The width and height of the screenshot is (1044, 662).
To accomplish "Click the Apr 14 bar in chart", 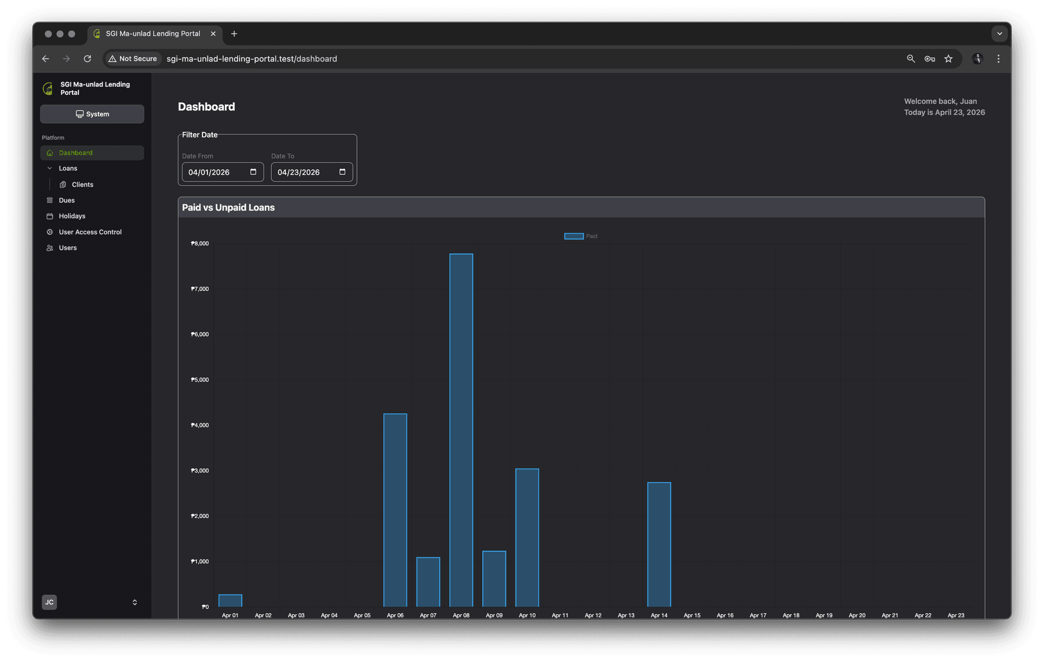I will click(x=659, y=544).
